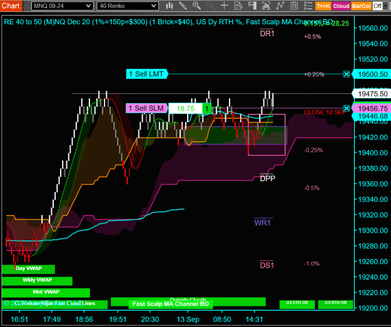Open the indicators icon
The height and width of the screenshot is (327, 391).
266,6
